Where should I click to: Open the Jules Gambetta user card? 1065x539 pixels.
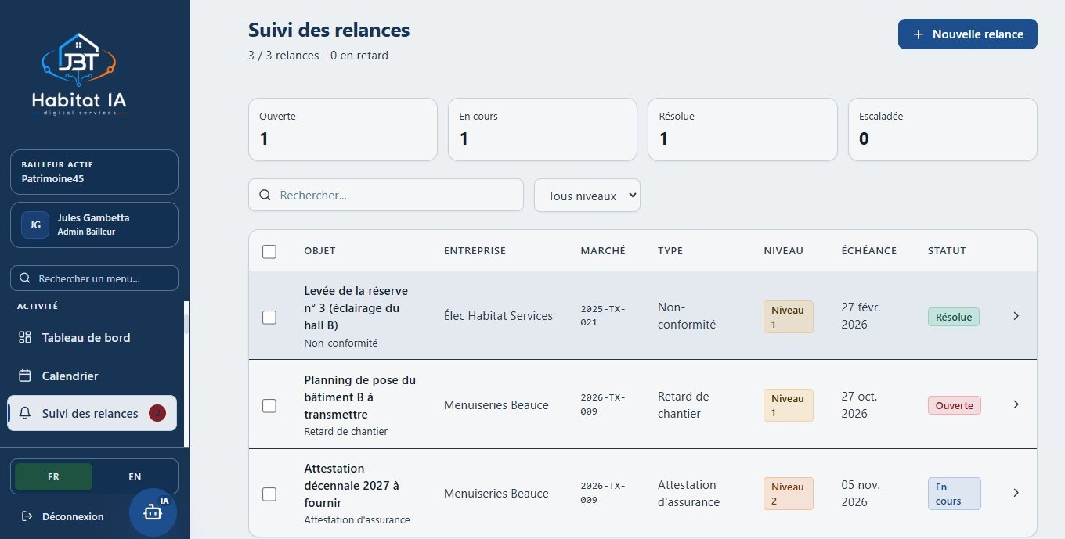[x=94, y=225]
